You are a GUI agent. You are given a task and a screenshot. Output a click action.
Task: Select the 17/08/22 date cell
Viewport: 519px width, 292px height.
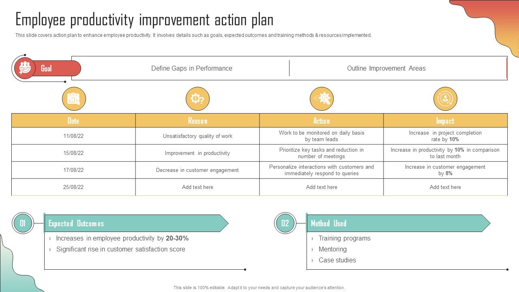click(x=73, y=170)
